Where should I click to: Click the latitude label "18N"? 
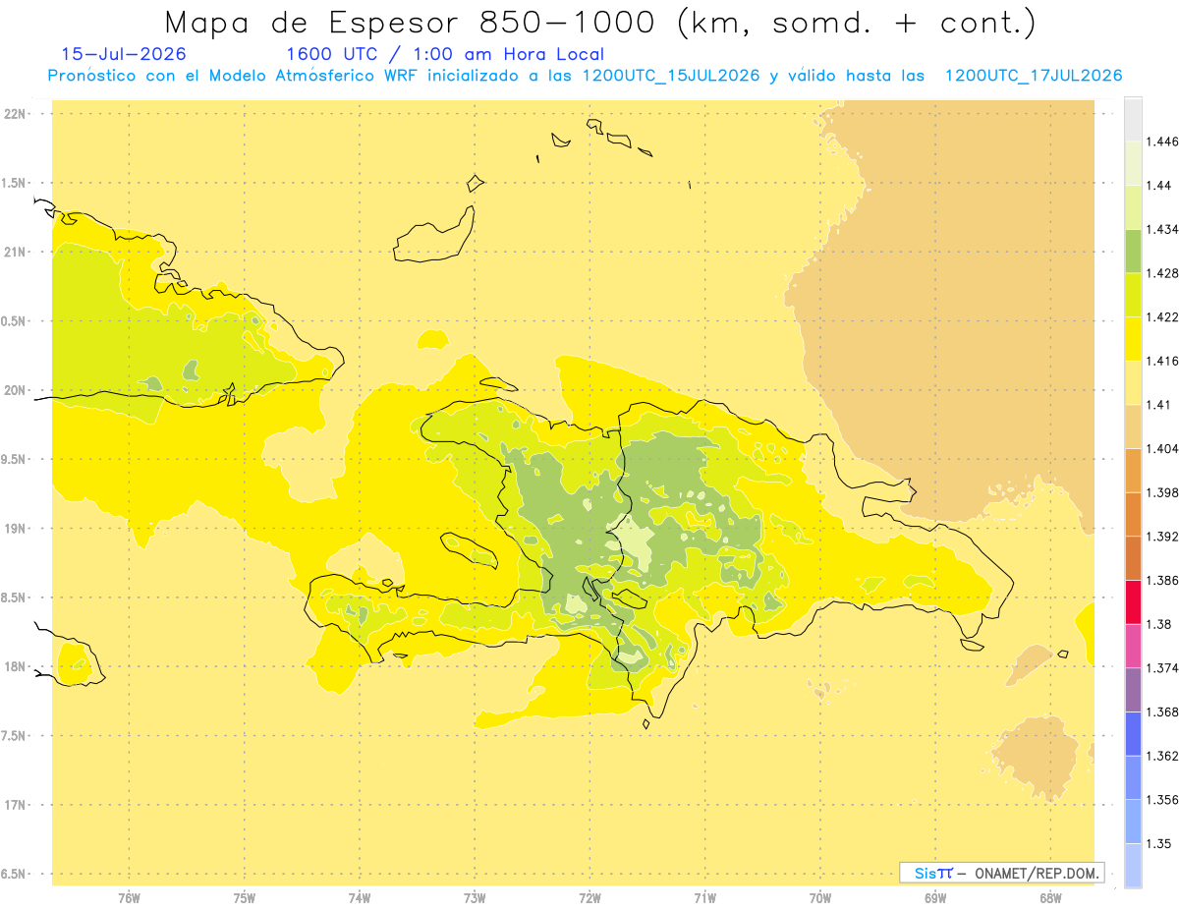14,666
